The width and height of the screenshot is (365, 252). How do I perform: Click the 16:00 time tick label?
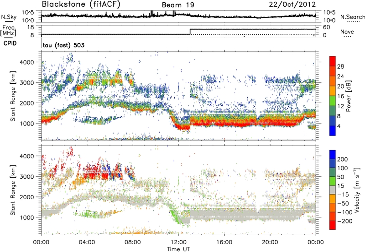point(224,242)
